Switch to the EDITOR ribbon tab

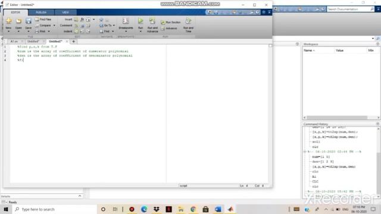[x=15, y=12]
